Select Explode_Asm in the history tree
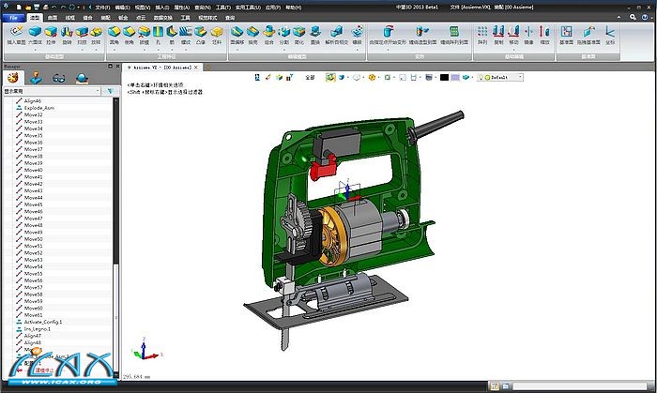Image resolution: width=657 pixels, height=393 pixels. tap(39, 108)
